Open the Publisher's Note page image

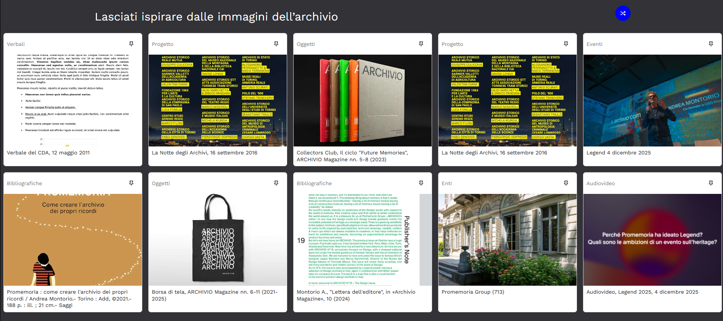[362, 240]
